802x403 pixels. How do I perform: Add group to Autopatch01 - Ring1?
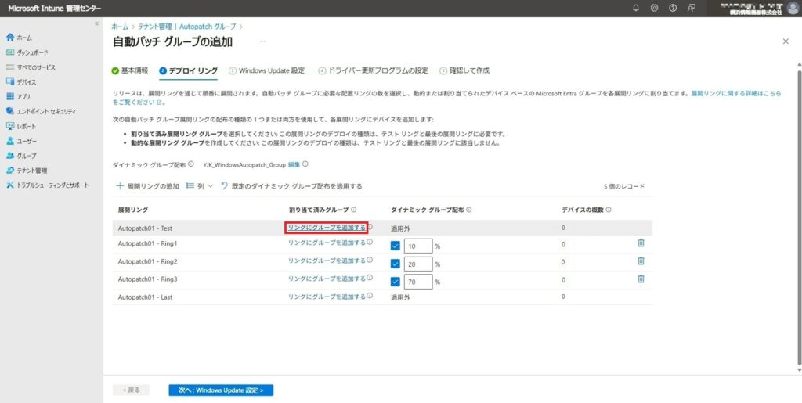coord(327,243)
